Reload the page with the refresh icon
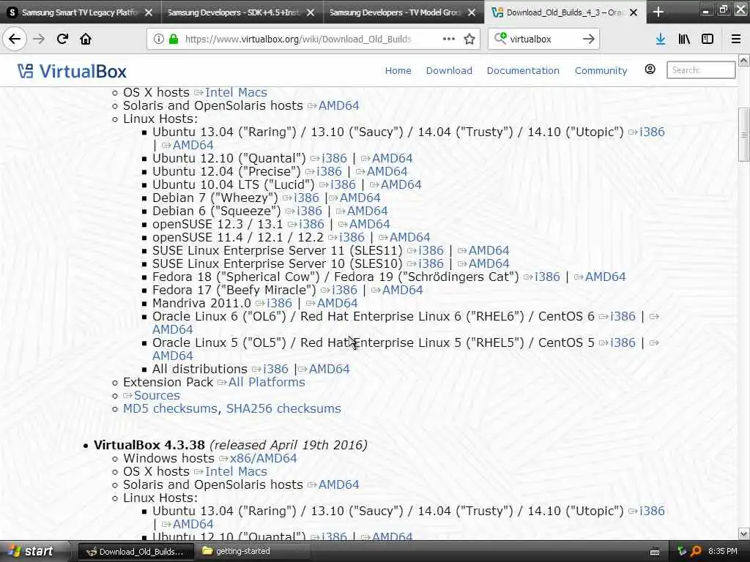 click(62, 39)
